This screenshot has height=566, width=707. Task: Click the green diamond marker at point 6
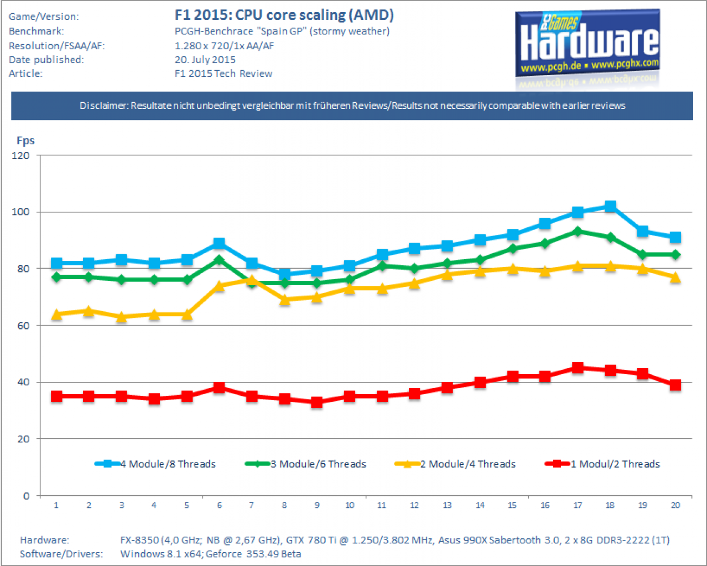tap(219, 260)
